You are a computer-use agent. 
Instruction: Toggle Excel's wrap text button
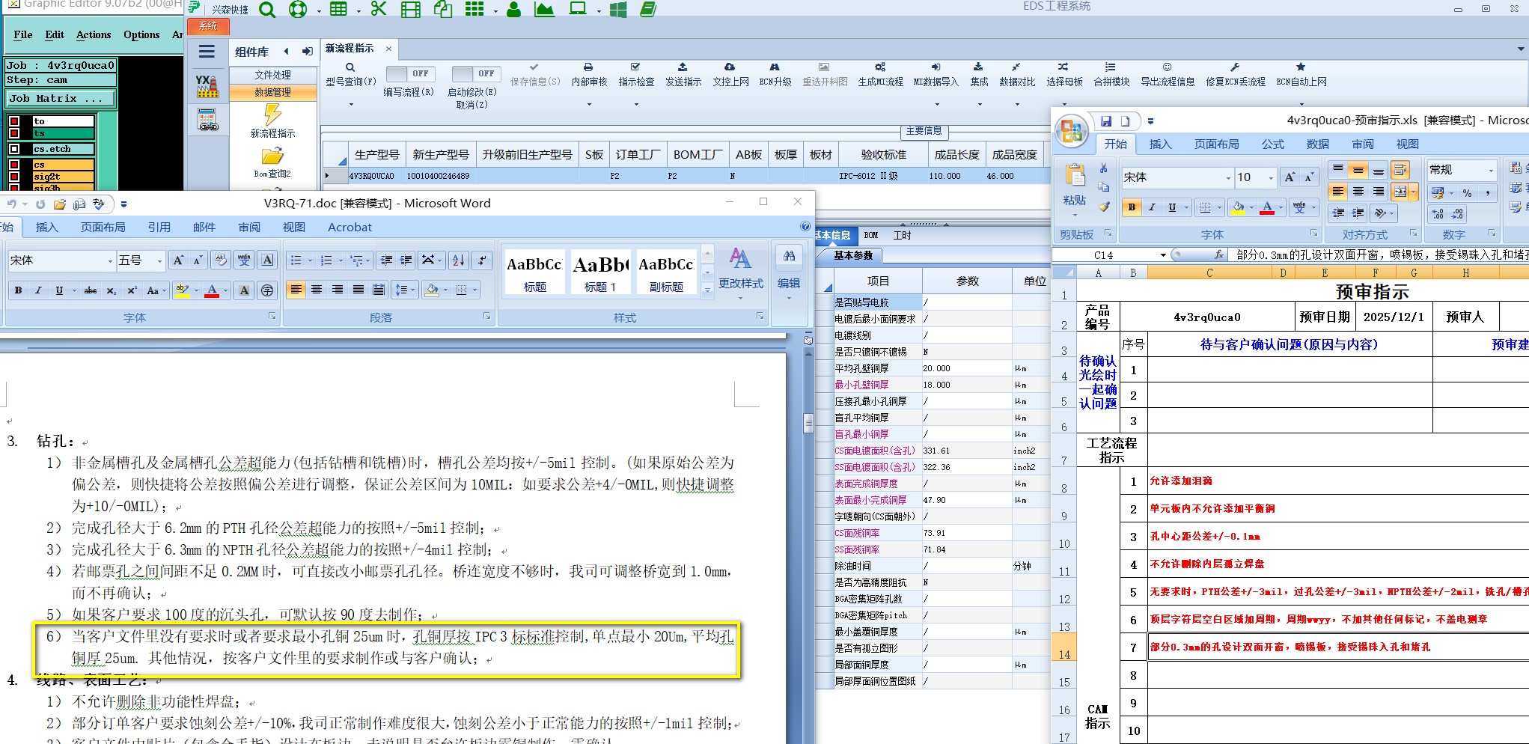point(1400,170)
